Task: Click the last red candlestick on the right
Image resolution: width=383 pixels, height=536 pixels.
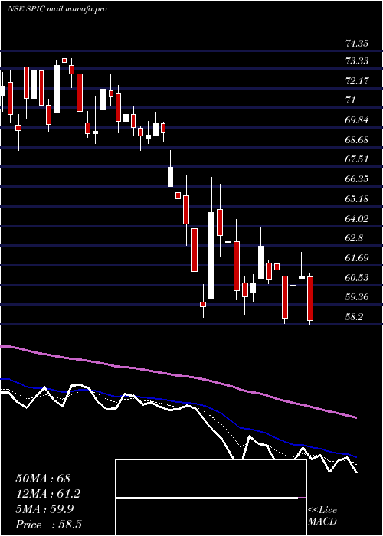Action: [x=310, y=299]
